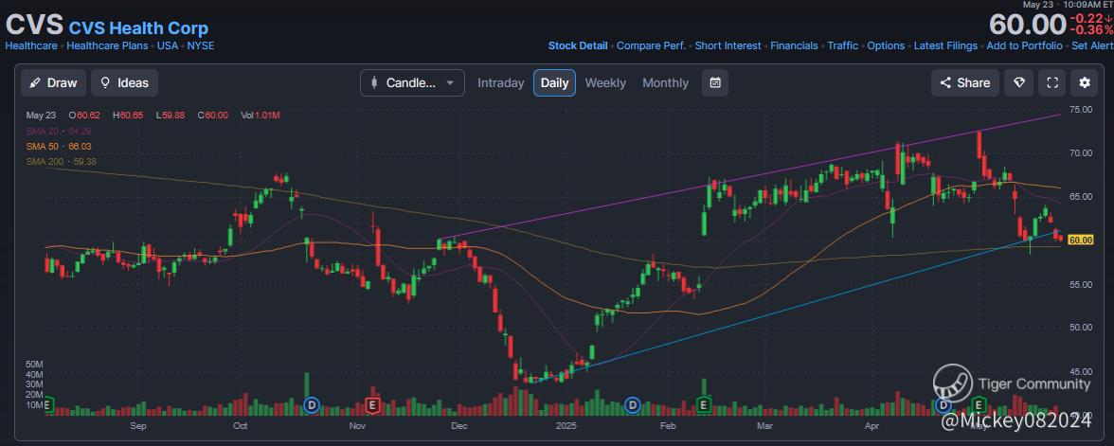
Task: Click the SMA 20 indicator label
Action: click(x=59, y=132)
